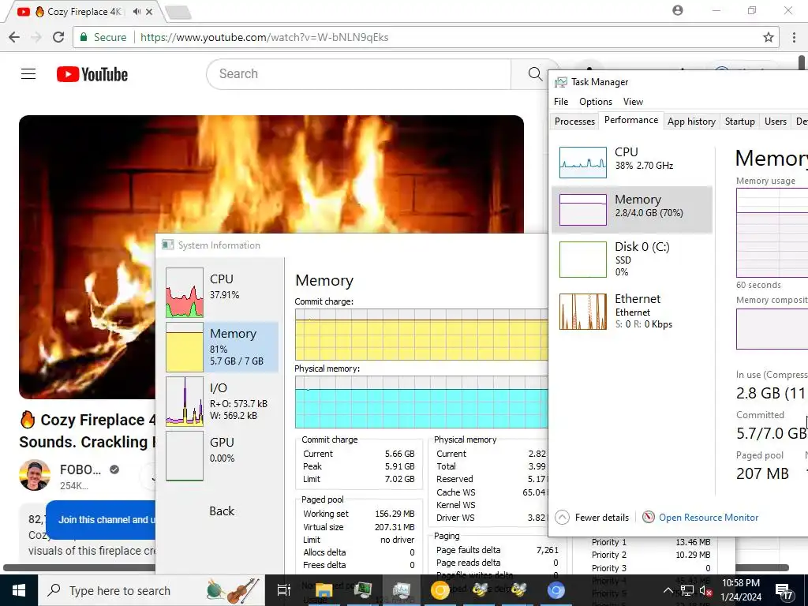Open Task View from the taskbar
The image size is (808, 606).
[284, 590]
